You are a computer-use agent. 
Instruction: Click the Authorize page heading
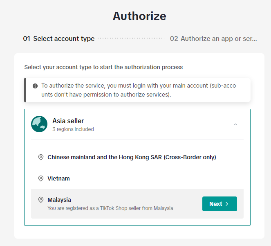click(139, 16)
